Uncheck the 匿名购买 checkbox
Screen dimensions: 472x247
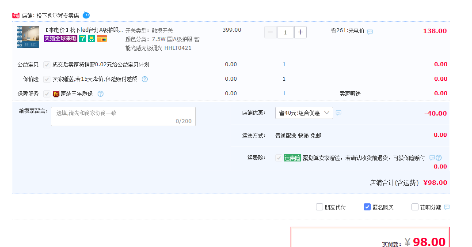point(367,207)
